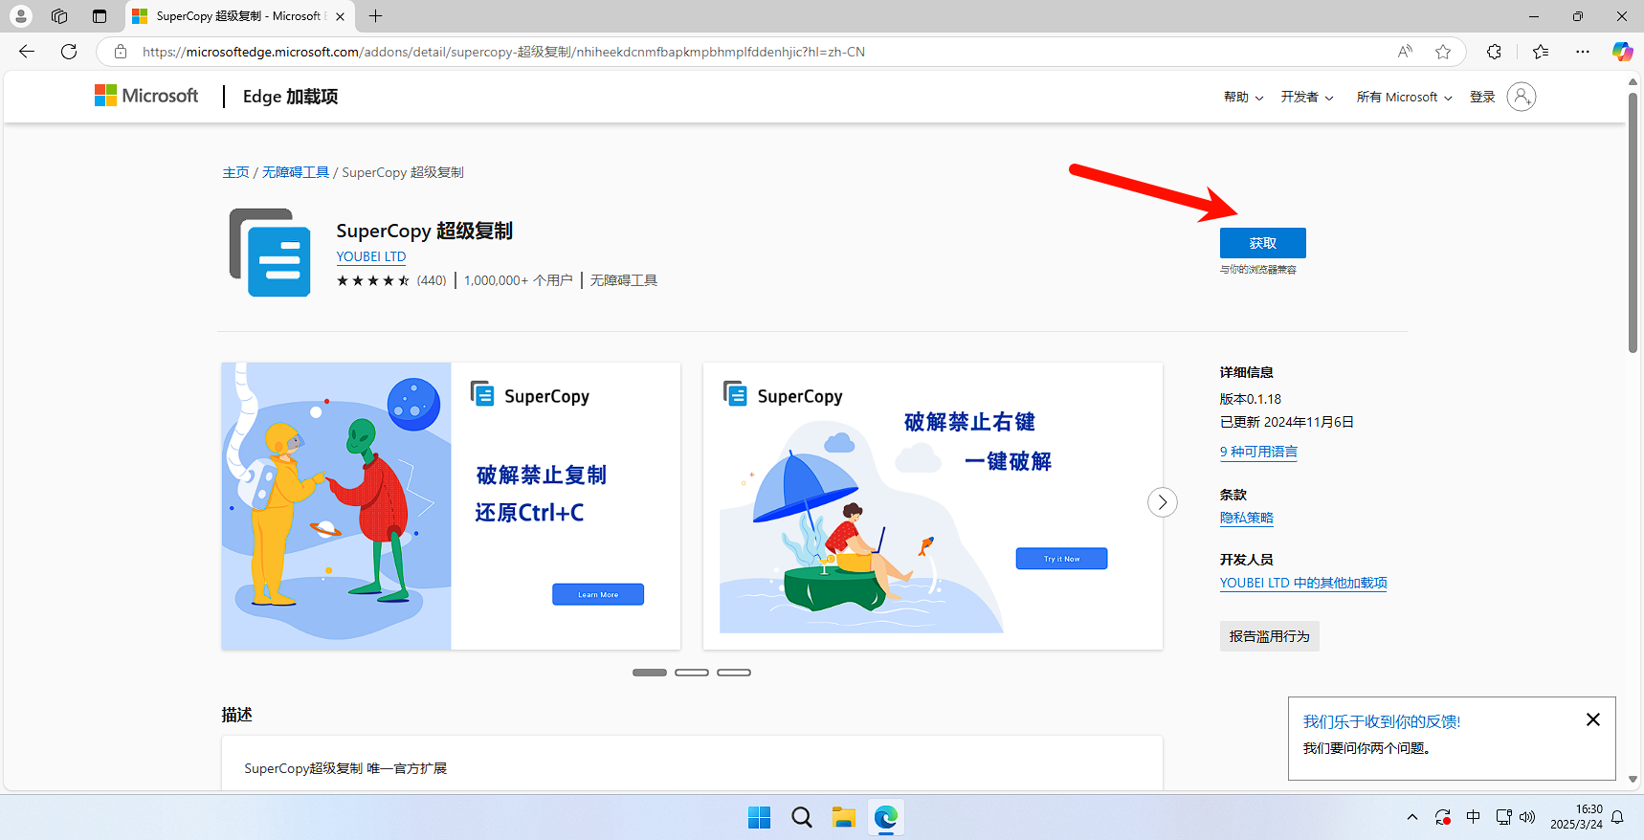Screen dimensions: 1644x840
Task: Open second screenshot 破解禁止右键
Action: click(x=933, y=506)
